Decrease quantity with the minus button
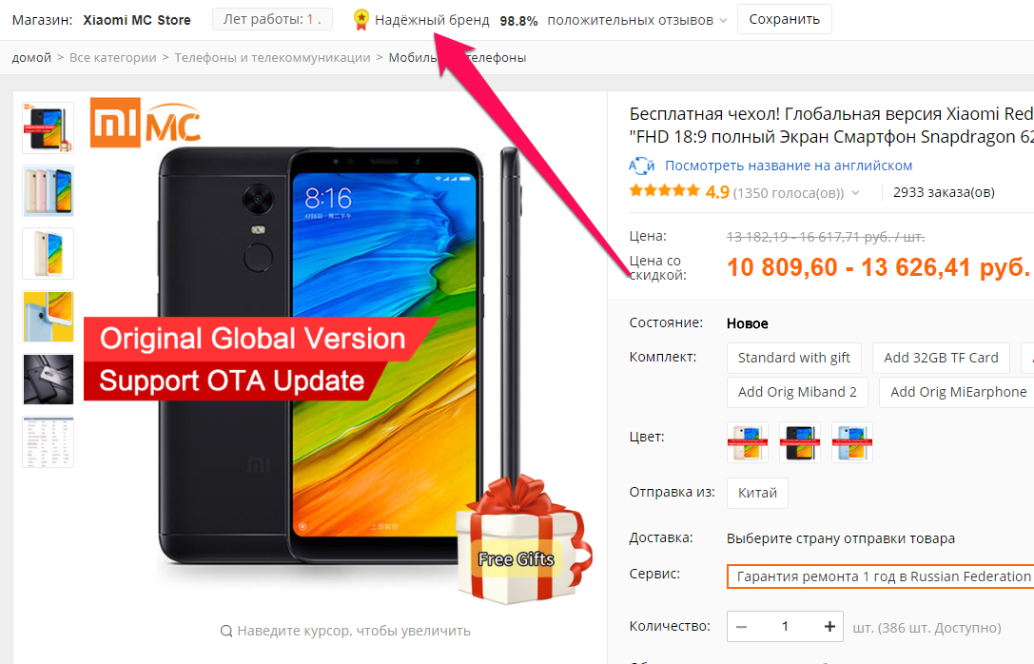 (x=741, y=626)
